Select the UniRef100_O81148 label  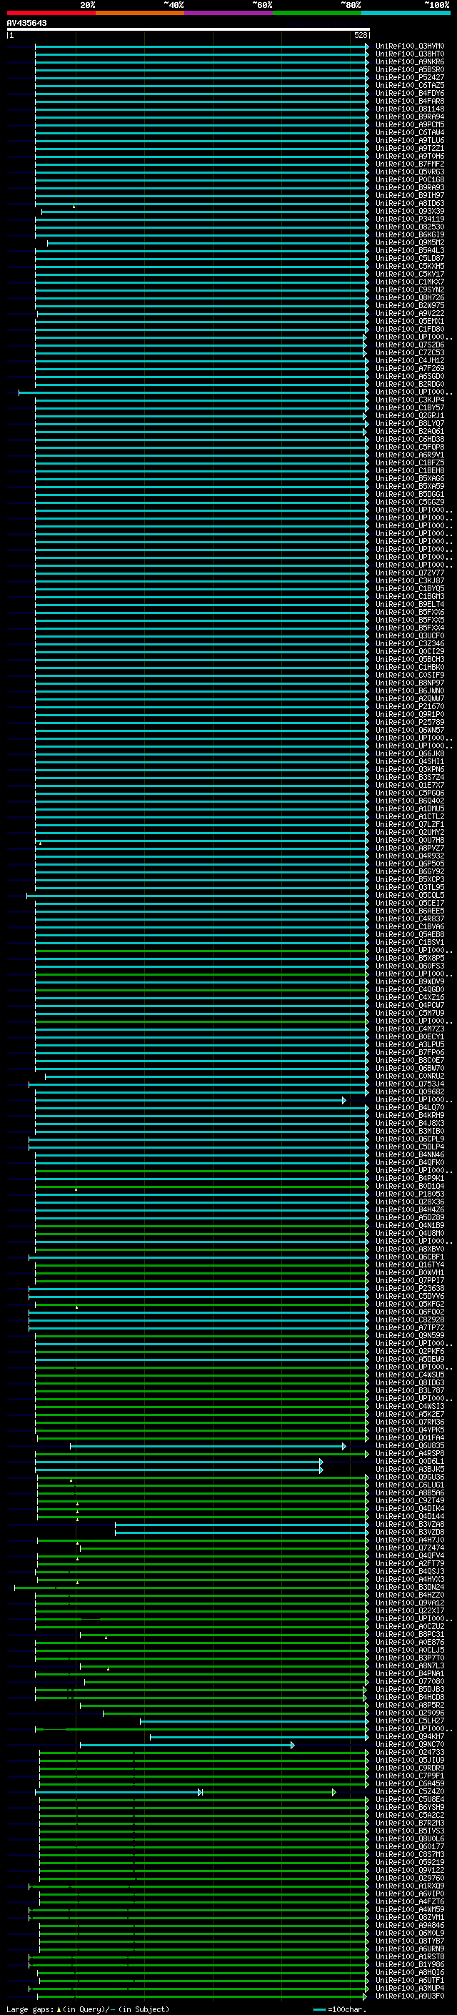(x=410, y=109)
